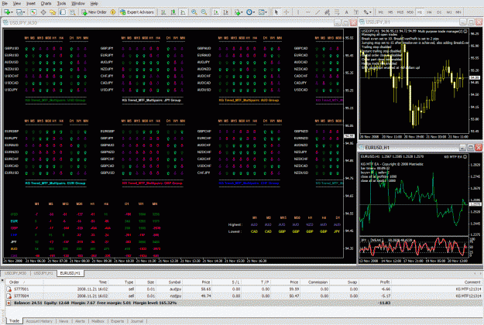Image resolution: width=484 pixels, height=325 pixels.
Task: Expand the templates dropdown
Action: tap(266, 12)
